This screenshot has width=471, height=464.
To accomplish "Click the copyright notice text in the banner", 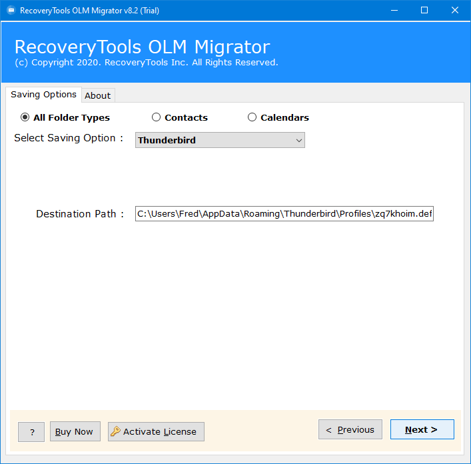I will (x=147, y=63).
